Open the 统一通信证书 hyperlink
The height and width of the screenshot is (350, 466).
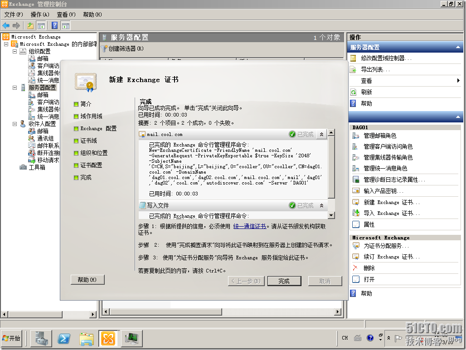(x=249, y=226)
